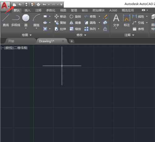Close the Drawing1 tab
The width and height of the screenshot is (155, 142).
pyautogui.click(x=63, y=41)
